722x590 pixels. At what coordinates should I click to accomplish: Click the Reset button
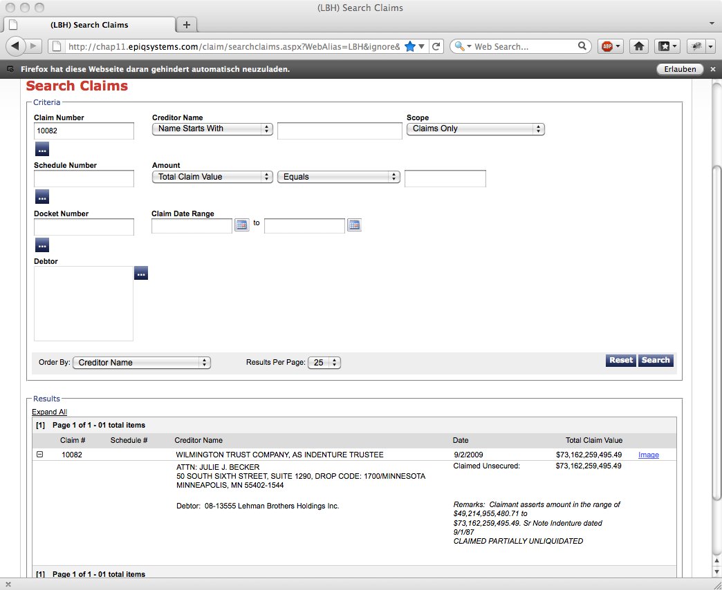pos(621,360)
